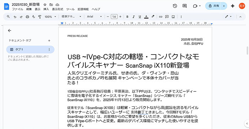Insert a link with chain icon
249x129 pixels.
pyautogui.click(x=160, y=17)
